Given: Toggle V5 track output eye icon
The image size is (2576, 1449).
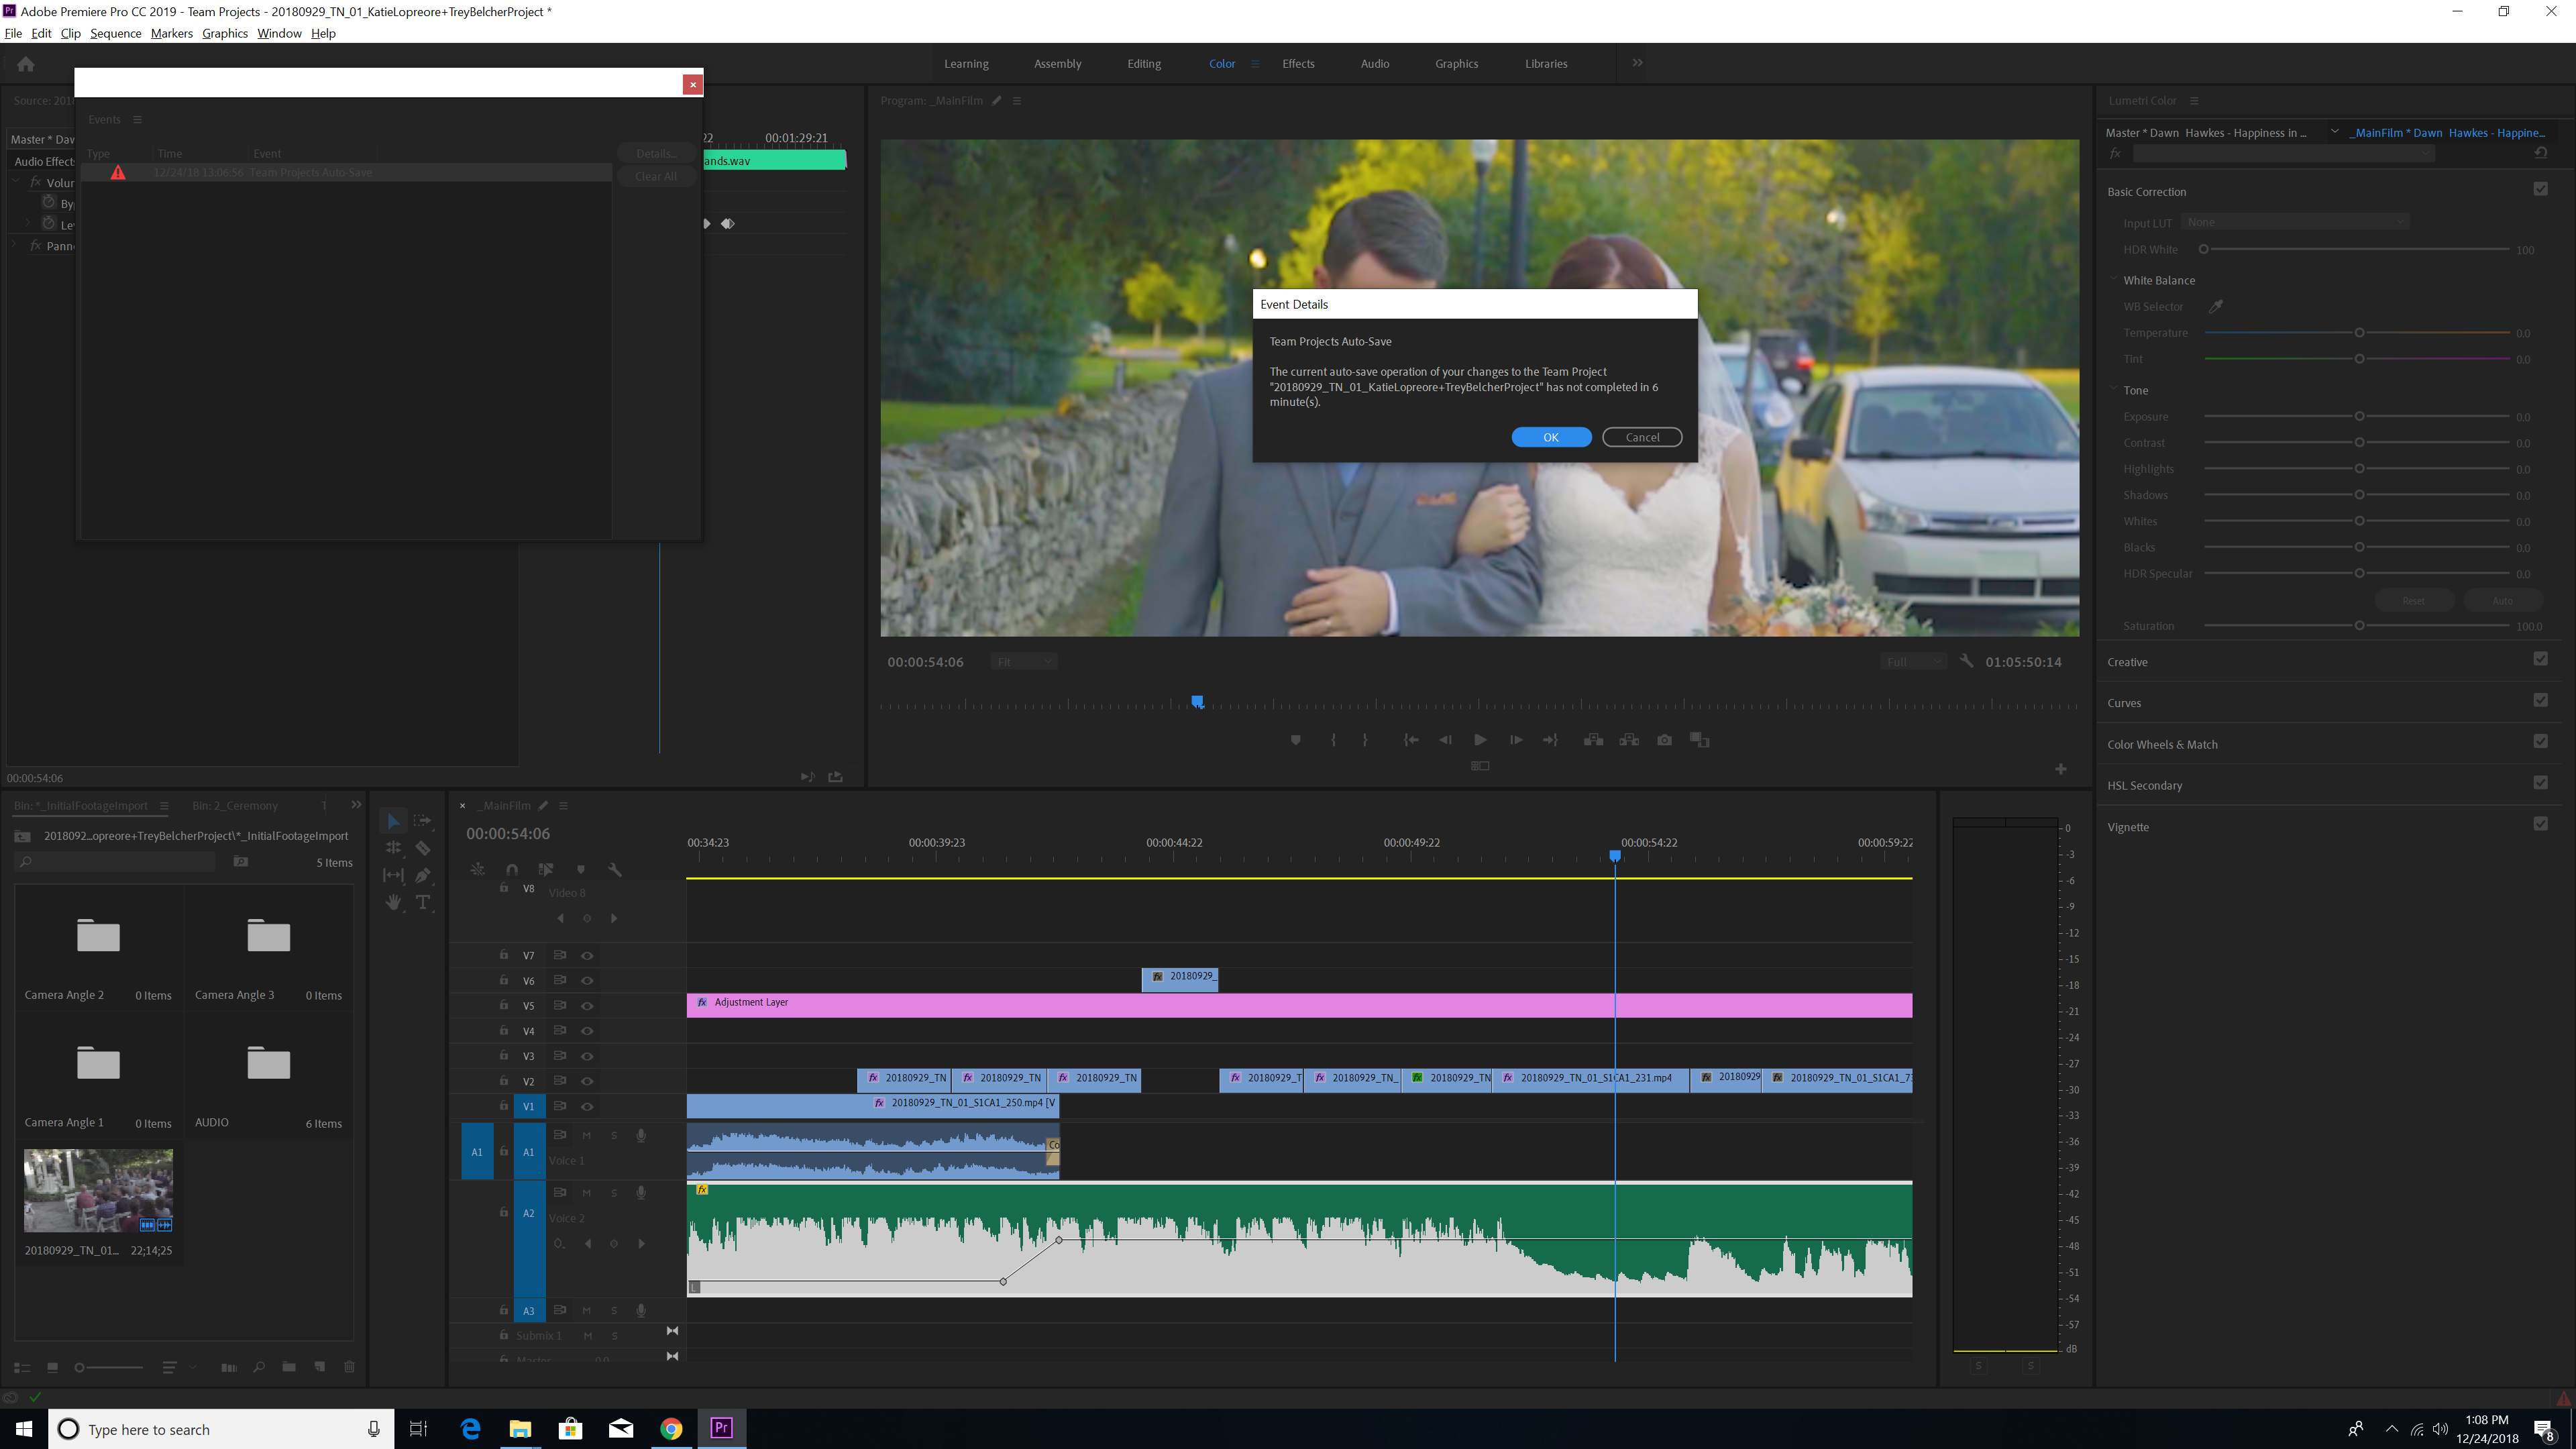Looking at the screenshot, I should (x=587, y=1006).
